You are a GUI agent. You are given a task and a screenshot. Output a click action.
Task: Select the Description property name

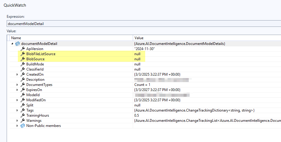pyautogui.click(x=35, y=80)
